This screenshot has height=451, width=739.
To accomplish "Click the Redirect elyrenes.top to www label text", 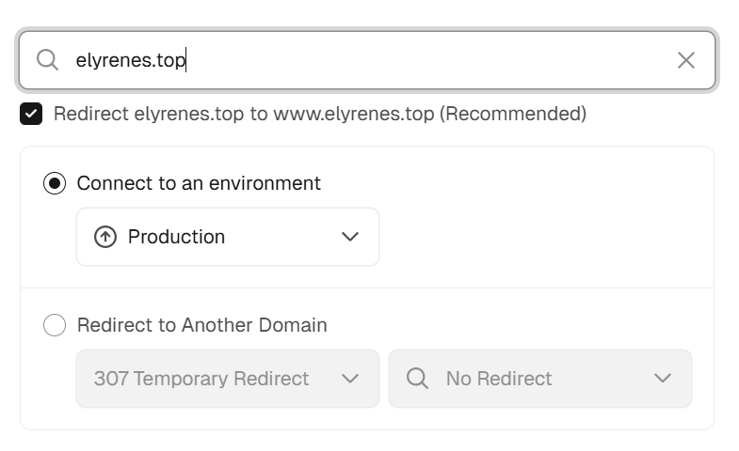I will tap(320, 114).
